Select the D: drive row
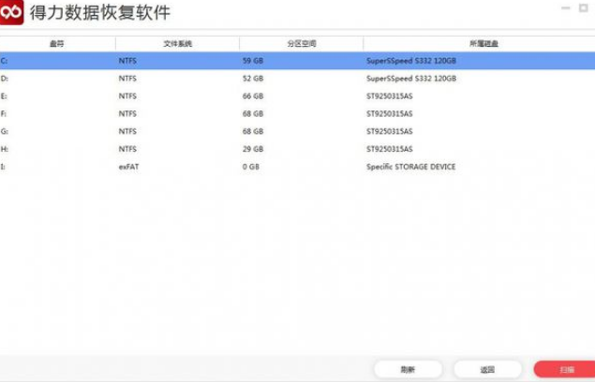Image resolution: width=595 pixels, height=382 pixels. [298, 79]
